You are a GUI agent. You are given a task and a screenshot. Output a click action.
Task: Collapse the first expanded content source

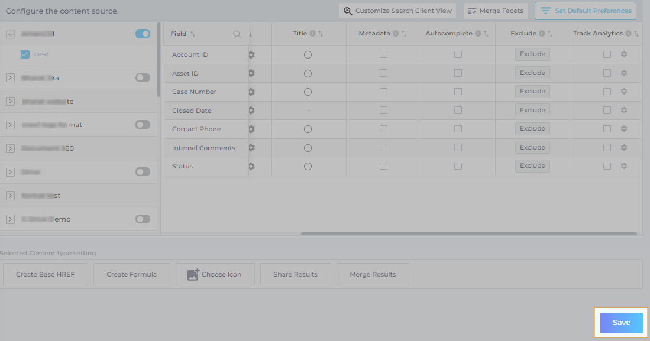click(10, 34)
